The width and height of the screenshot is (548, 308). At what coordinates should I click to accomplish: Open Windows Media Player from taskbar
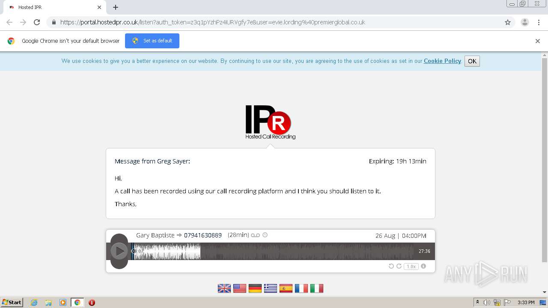click(63, 302)
